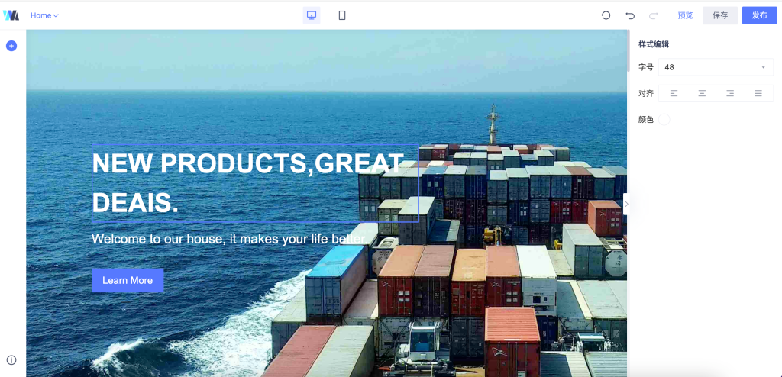782x377 pixels.
Task: Click the add component plus icon
Action: tap(11, 46)
